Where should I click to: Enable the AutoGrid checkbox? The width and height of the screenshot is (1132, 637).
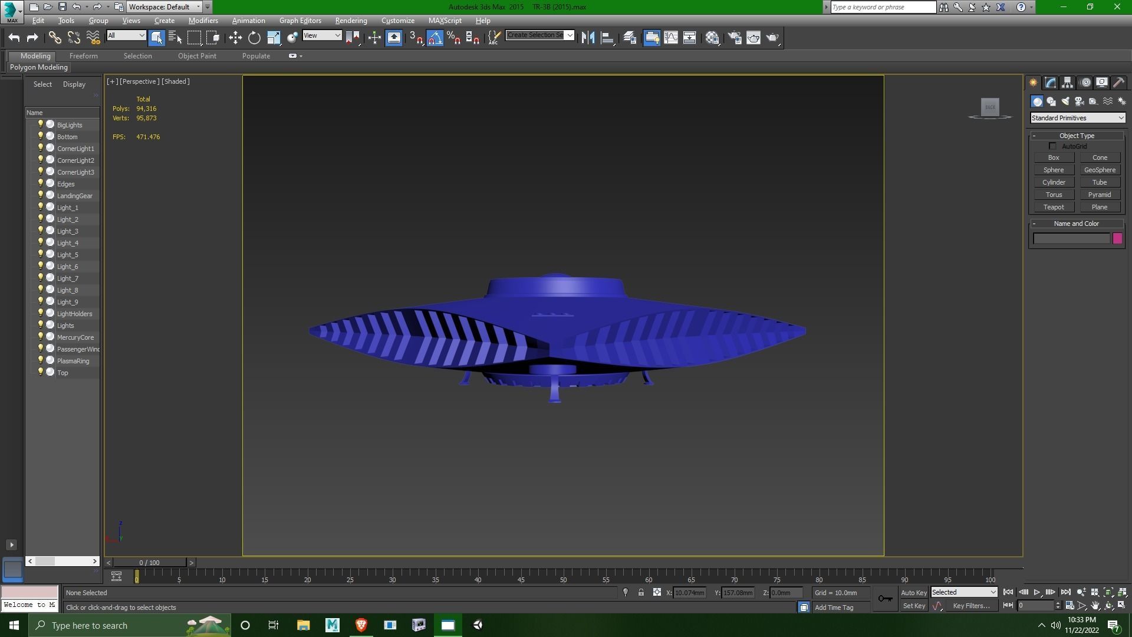1052,146
